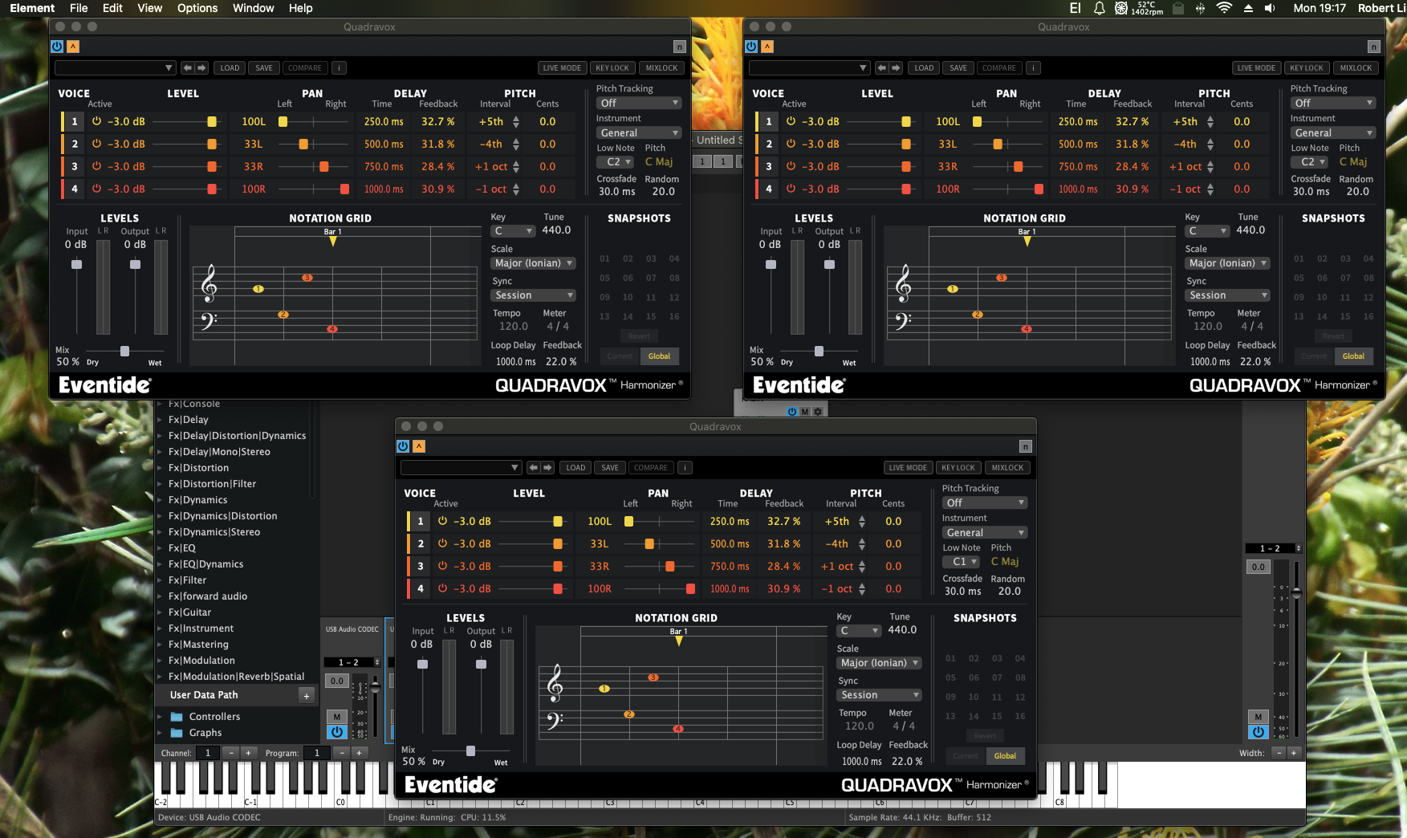1407x838 pixels.
Task: Toggle voice 4 active in top-left Quadravox
Action: pyautogui.click(x=96, y=189)
